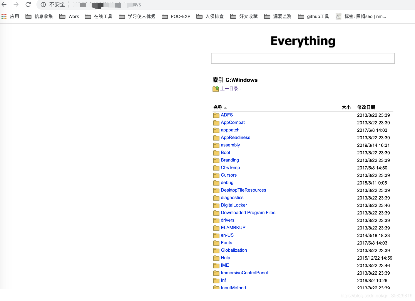Viewport: 415px width, 301px height.
Task: Open the Fonts folder link
Action: pos(227,243)
